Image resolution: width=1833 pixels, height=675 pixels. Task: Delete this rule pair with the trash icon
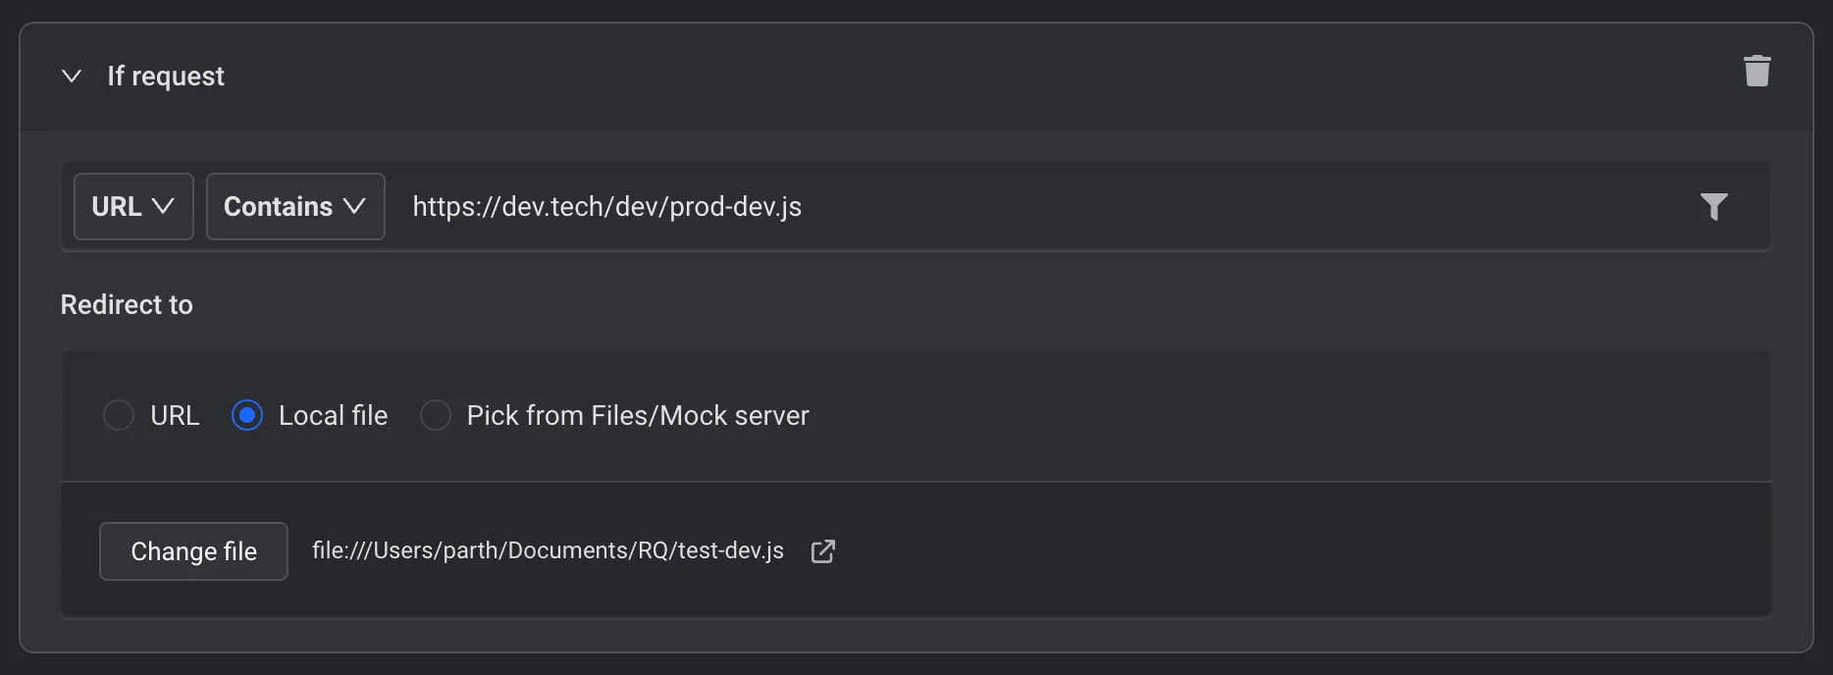(x=1756, y=72)
